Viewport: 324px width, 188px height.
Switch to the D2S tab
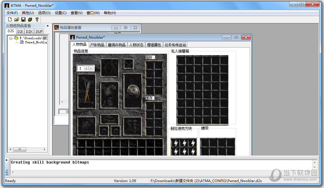point(11,31)
